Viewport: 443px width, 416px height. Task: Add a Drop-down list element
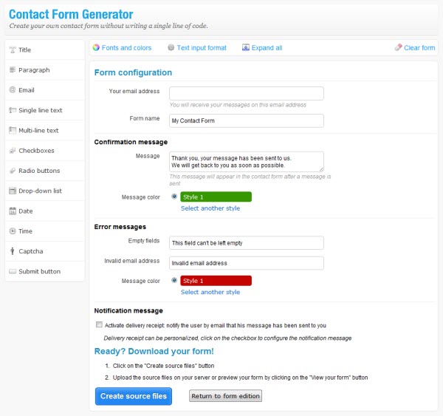[45, 191]
